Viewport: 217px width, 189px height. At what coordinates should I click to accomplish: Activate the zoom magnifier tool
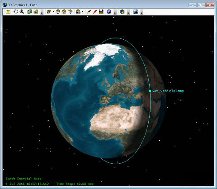pos(22,12)
